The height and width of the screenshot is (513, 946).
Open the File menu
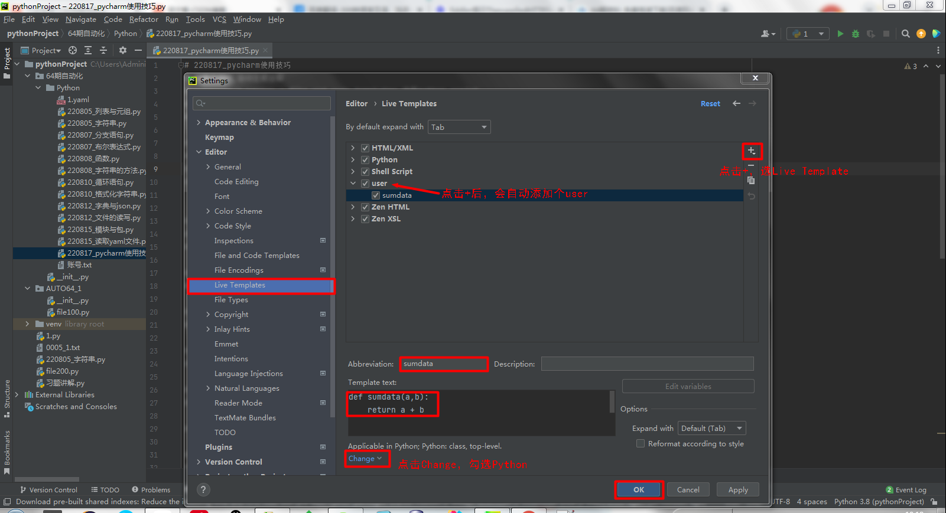pyautogui.click(x=9, y=19)
